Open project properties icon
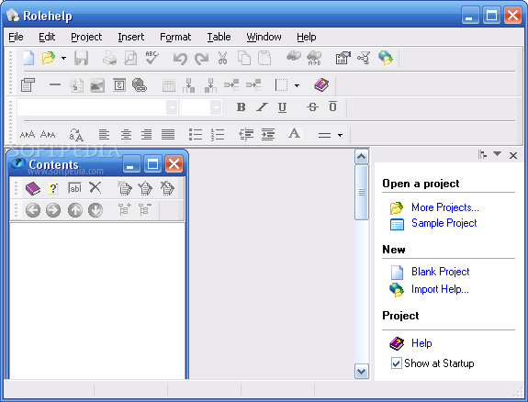 343,58
